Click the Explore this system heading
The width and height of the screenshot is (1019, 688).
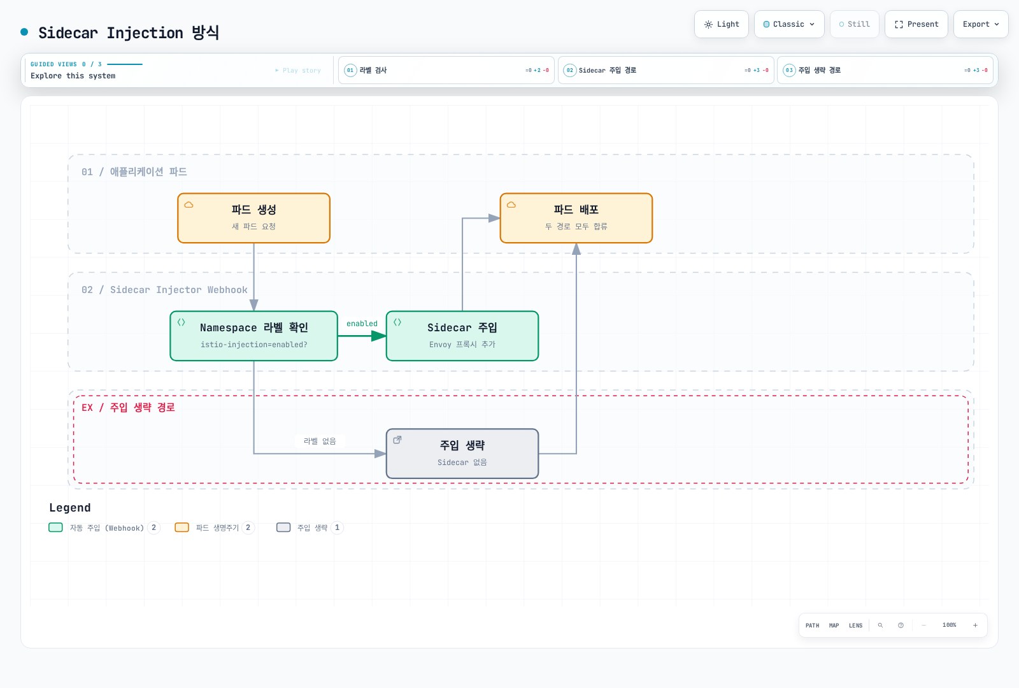73,76
